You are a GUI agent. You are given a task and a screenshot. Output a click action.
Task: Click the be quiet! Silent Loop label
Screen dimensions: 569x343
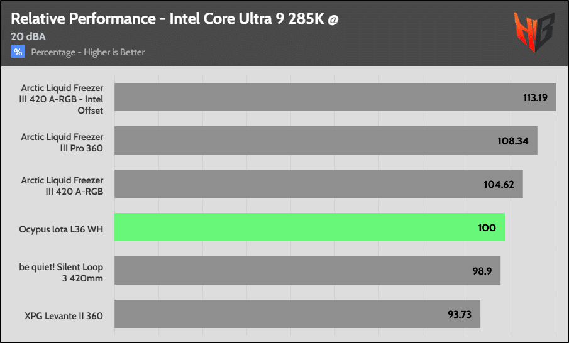61,273
